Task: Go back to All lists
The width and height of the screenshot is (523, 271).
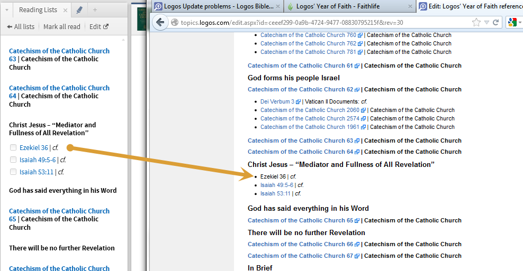Action: click(x=21, y=26)
